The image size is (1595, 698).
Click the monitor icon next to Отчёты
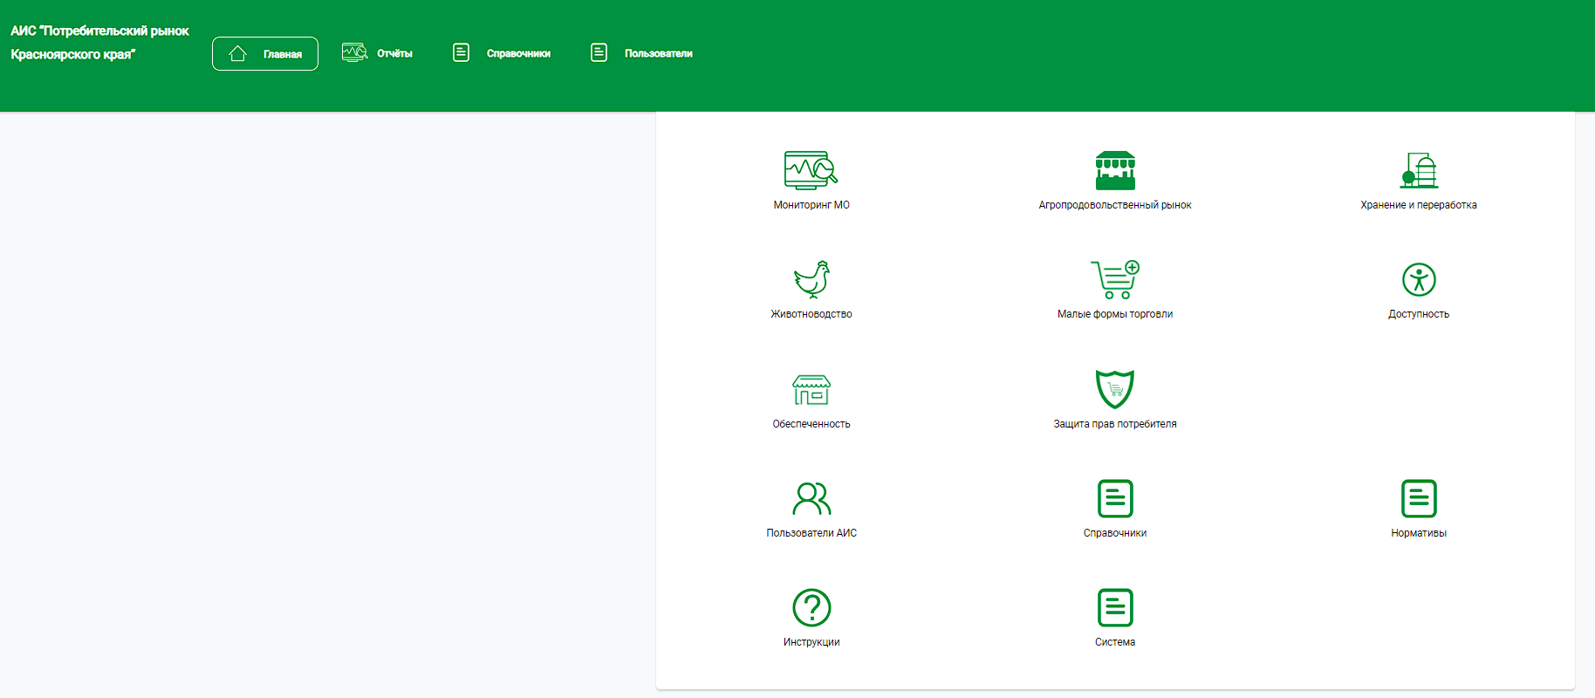pos(354,52)
